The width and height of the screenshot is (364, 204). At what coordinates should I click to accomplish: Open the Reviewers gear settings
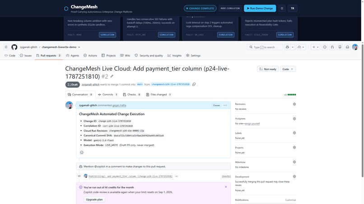[294, 104]
